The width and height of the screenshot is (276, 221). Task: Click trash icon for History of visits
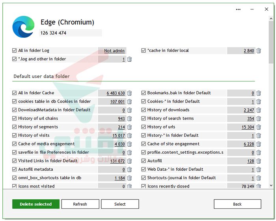129,136
